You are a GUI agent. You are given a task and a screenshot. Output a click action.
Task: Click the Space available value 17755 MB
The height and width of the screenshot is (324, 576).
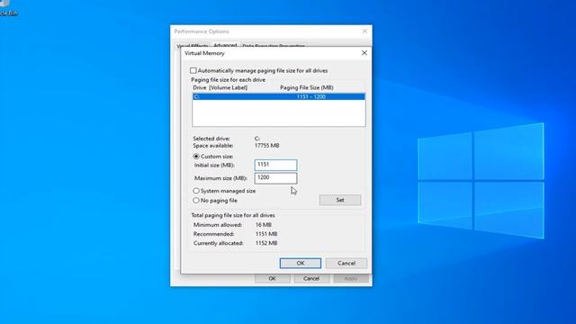point(267,146)
